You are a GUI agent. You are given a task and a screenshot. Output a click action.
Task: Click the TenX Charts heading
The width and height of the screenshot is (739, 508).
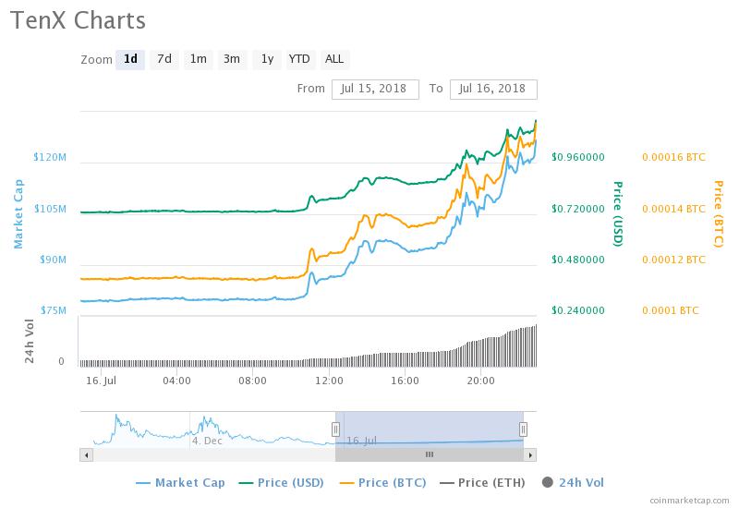(78, 20)
